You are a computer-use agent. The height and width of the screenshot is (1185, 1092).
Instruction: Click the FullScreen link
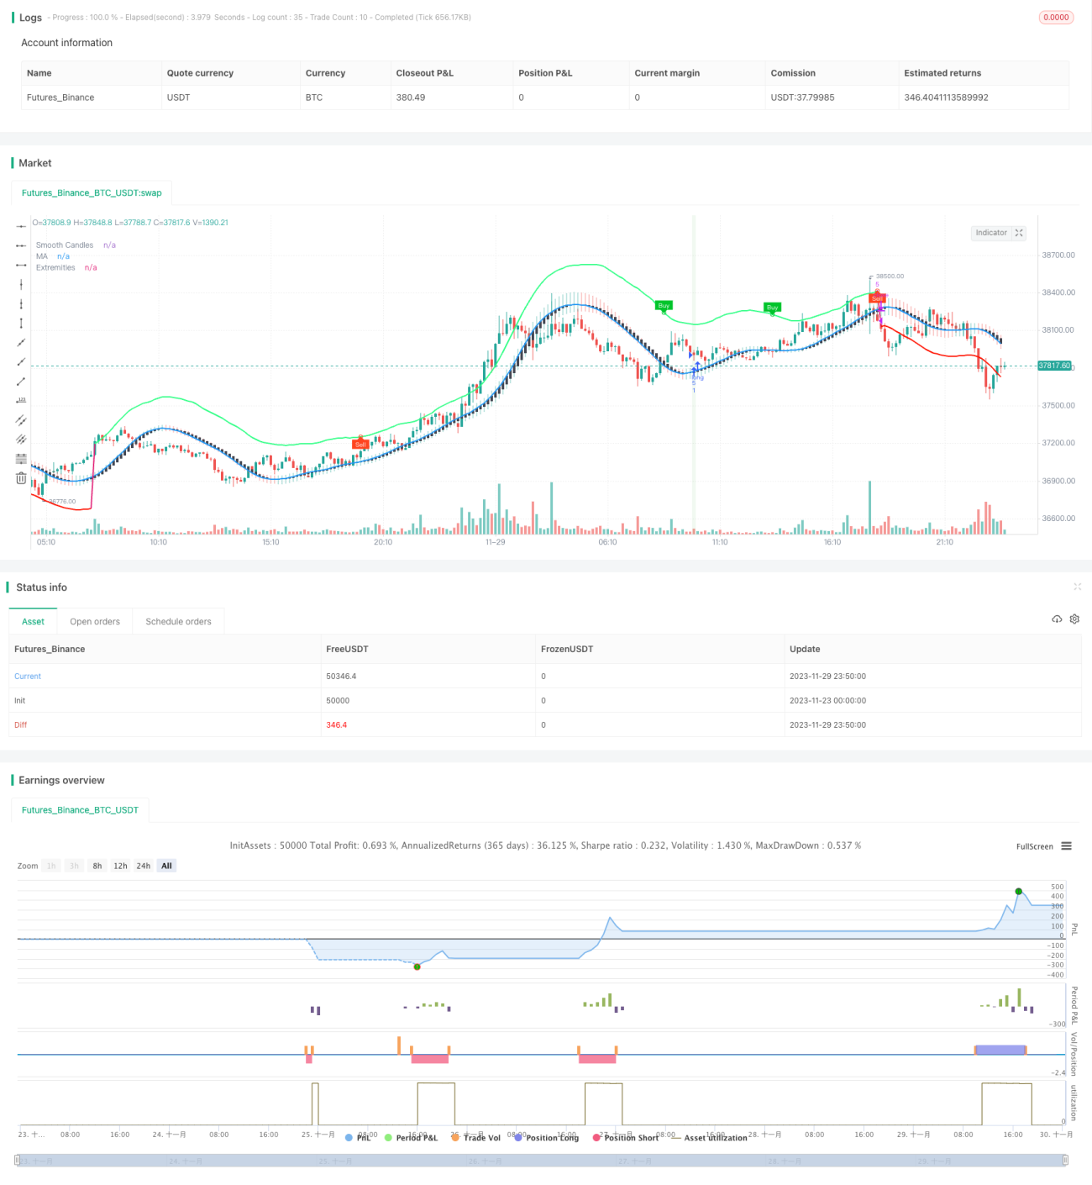(x=1034, y=846)
